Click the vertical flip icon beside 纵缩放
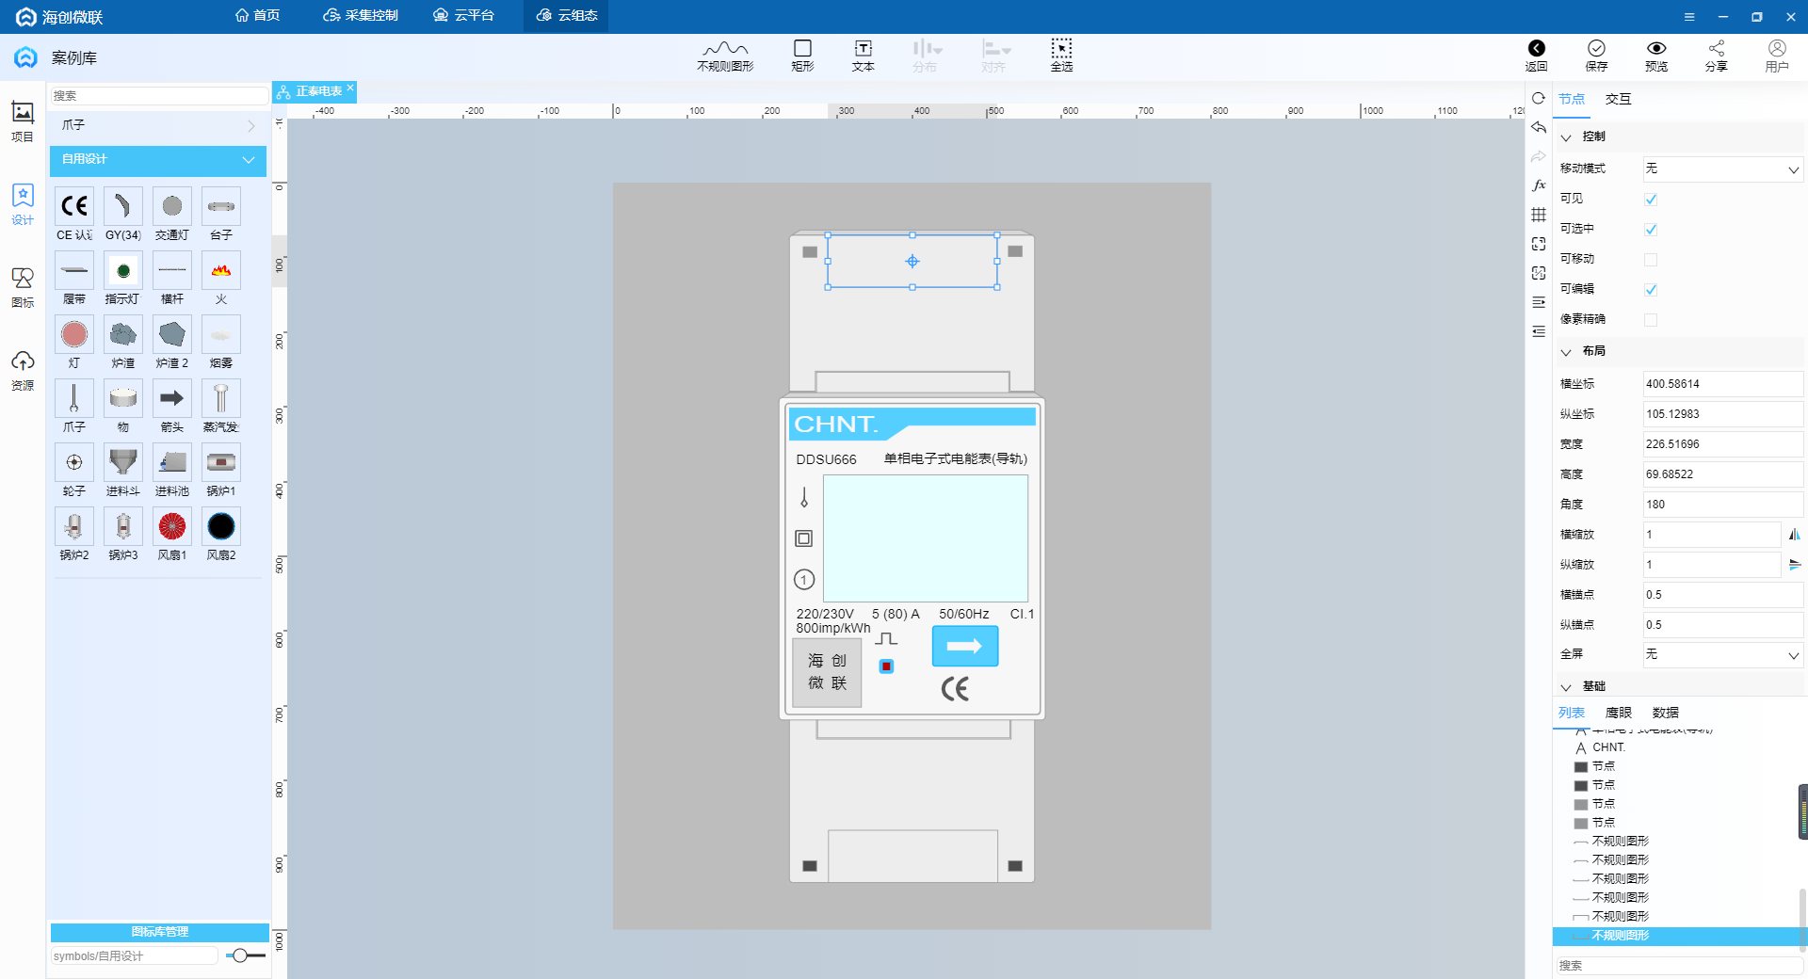Viewport: 1808px width, 979px height. pyautogui.click(x=1794, y=565)
